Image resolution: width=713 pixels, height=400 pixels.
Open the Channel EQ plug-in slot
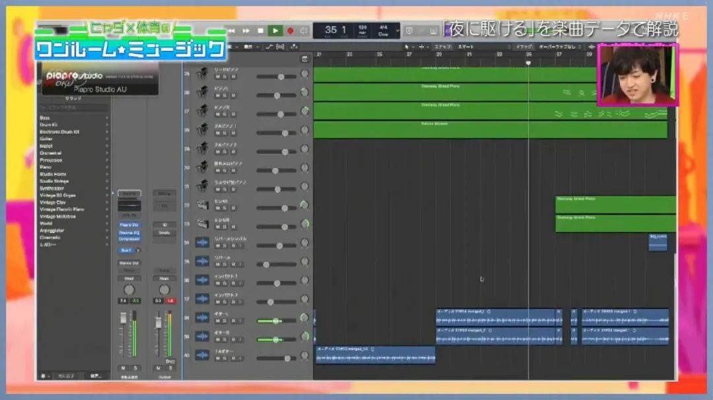pos(129,232)
